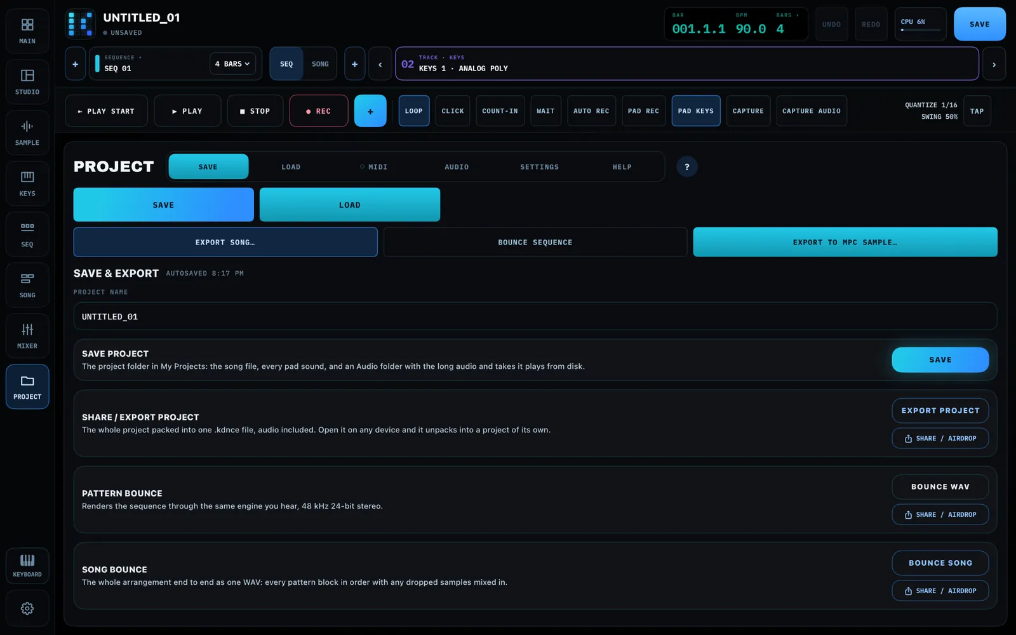Go to previous track arrow
Viewport: 1016px width, 635px height.
(380, 64)
